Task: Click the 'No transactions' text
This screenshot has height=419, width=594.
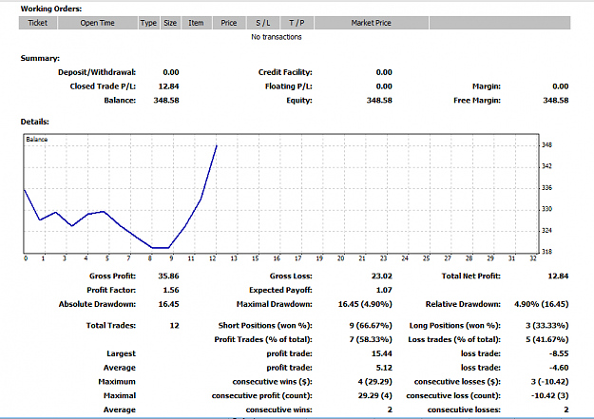Action: tap(277, 37)
